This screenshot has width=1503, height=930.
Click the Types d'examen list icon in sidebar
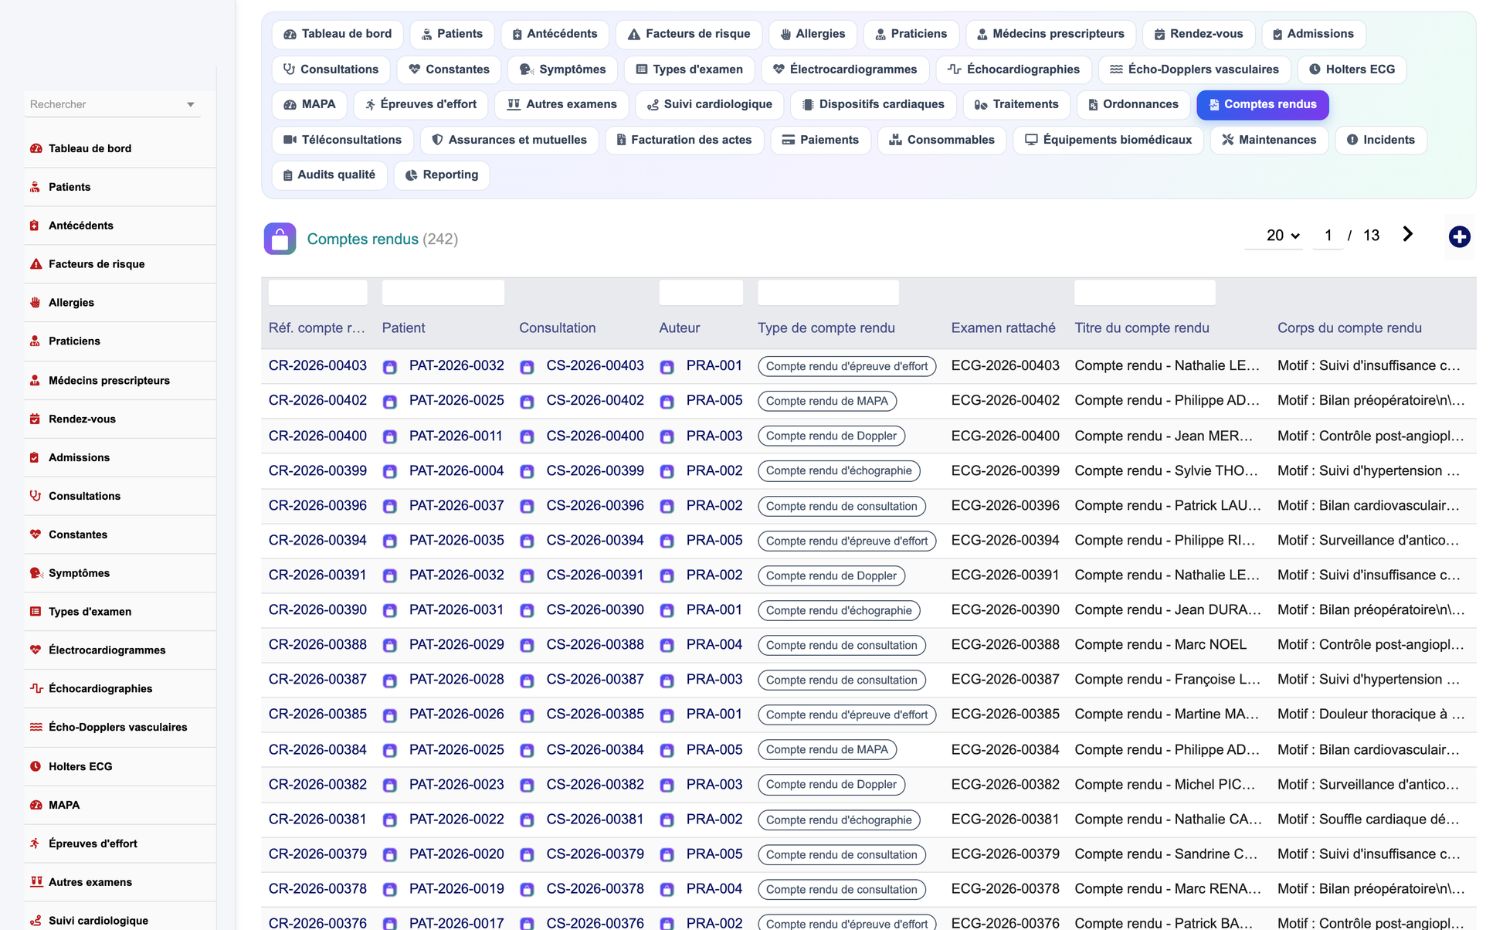(x=36, y=611)
